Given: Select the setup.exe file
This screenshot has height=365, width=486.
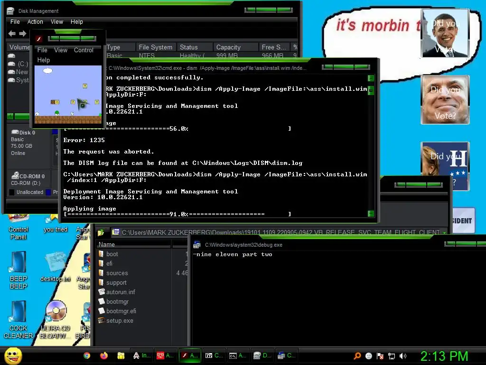Looking at the screenshot, I should tap(116, 321).
